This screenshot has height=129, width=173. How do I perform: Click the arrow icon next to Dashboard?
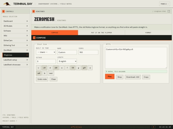(x=27, y=21)
